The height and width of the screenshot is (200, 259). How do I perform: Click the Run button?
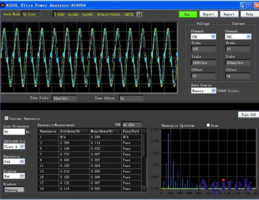187,14
